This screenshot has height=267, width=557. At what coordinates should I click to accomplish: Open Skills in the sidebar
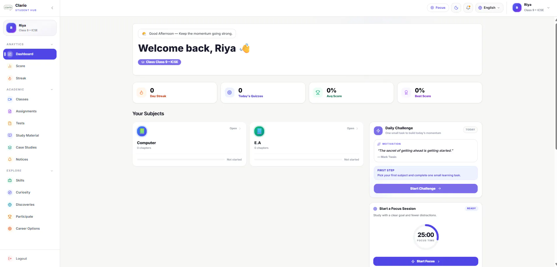click(x=30, y=180)
